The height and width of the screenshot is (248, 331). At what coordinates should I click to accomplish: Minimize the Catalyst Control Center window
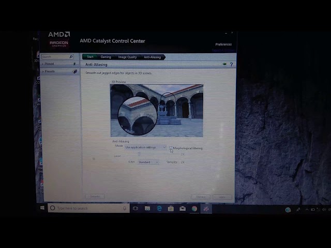[x=226, y=33]
